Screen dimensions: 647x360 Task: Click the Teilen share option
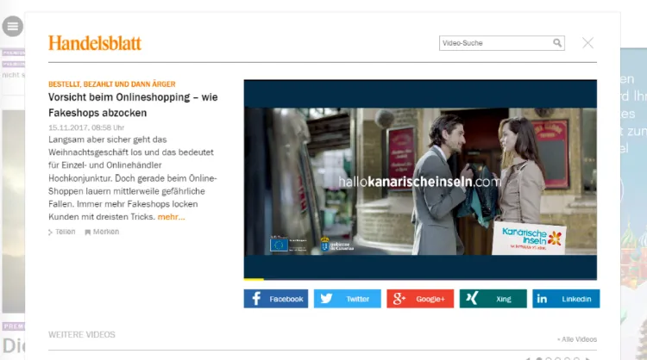tap(61, 232)
